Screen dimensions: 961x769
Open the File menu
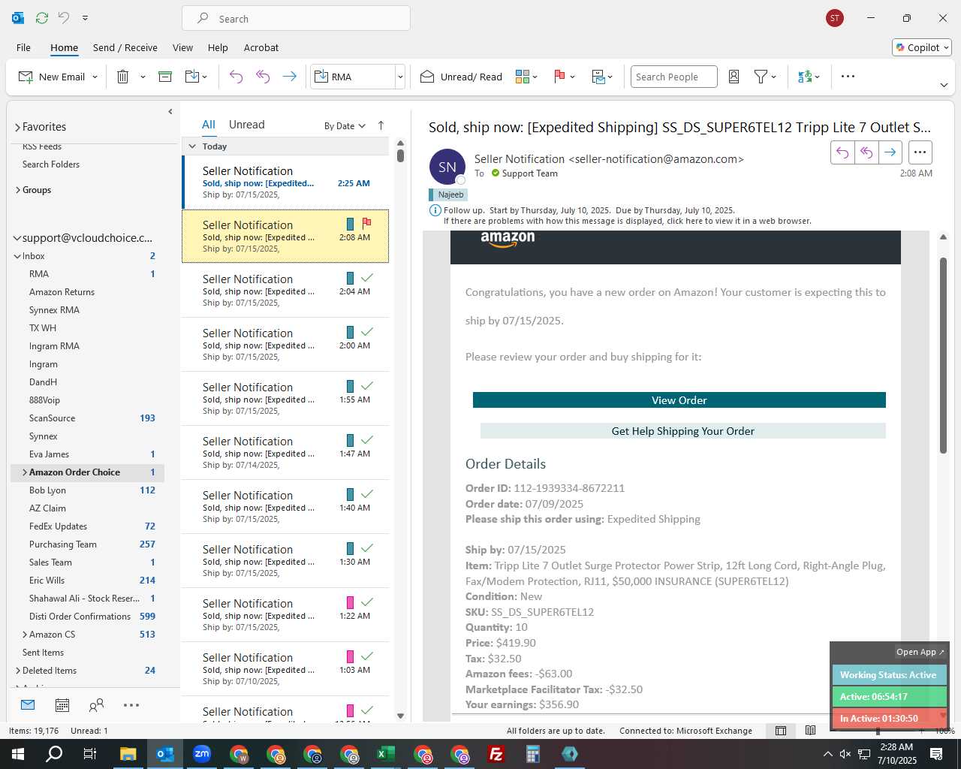23,47
